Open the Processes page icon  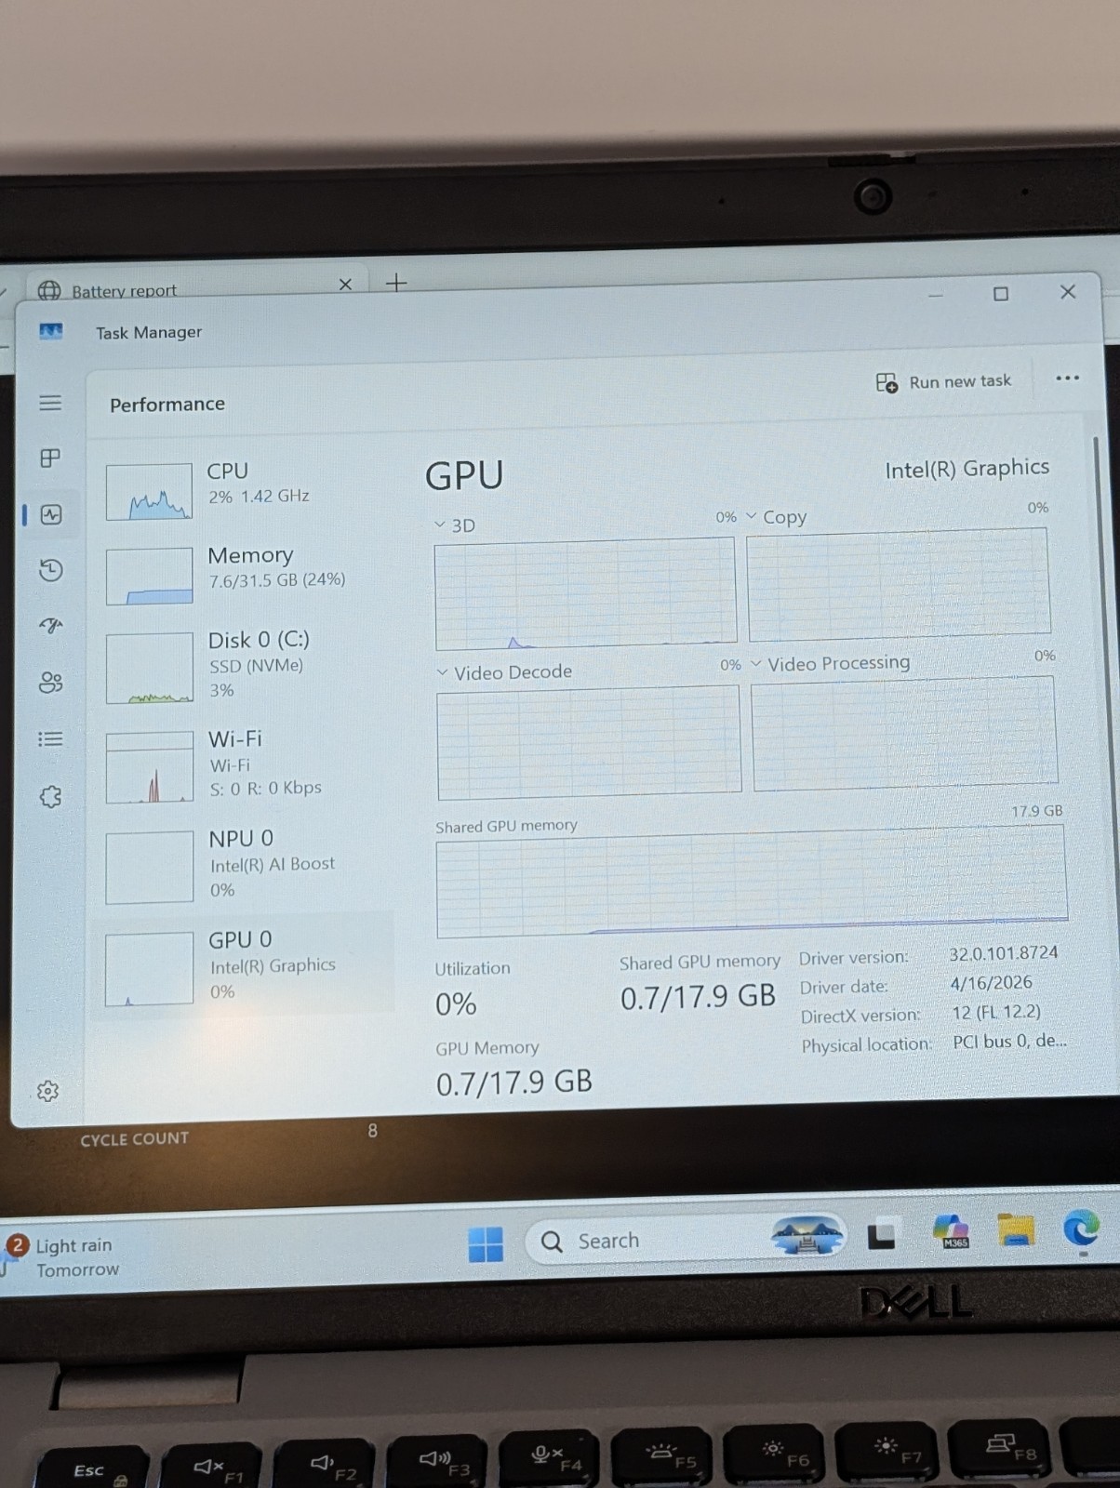pos(50,458)
